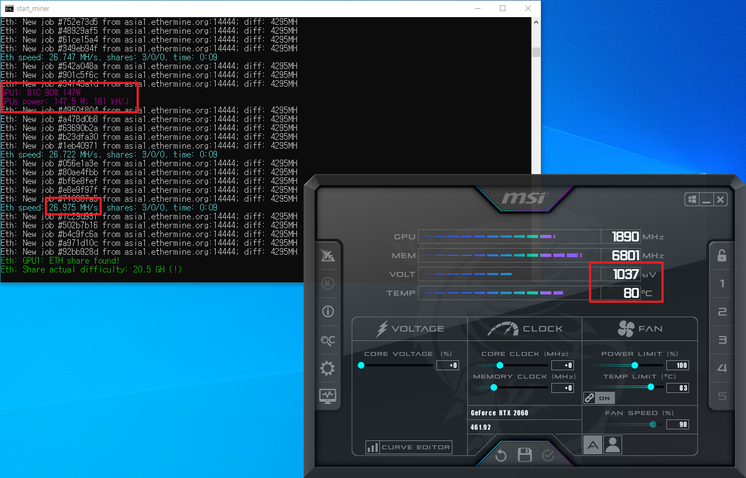746x478 pixels.
Task: Click the 'GPUs power: 147.5 W' line
Action: coord(65,101)
